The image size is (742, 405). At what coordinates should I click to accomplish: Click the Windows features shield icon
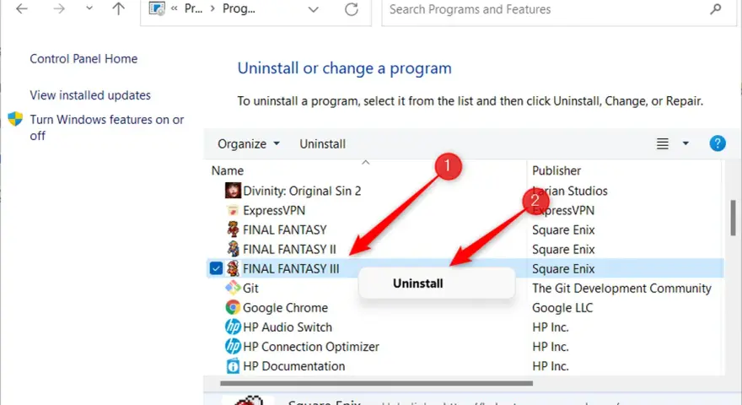tap(15, 119)
